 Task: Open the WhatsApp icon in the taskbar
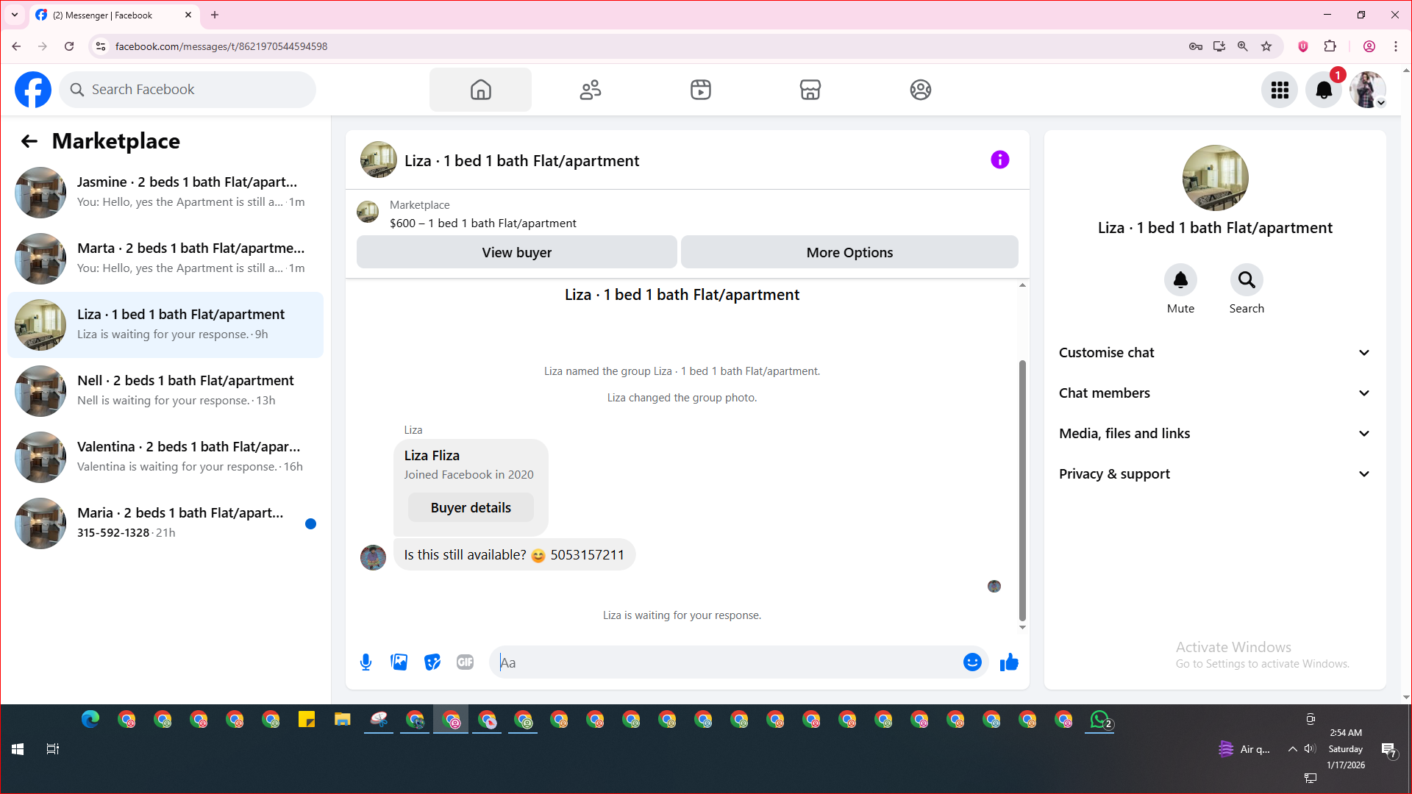[x=1099, y=720]
